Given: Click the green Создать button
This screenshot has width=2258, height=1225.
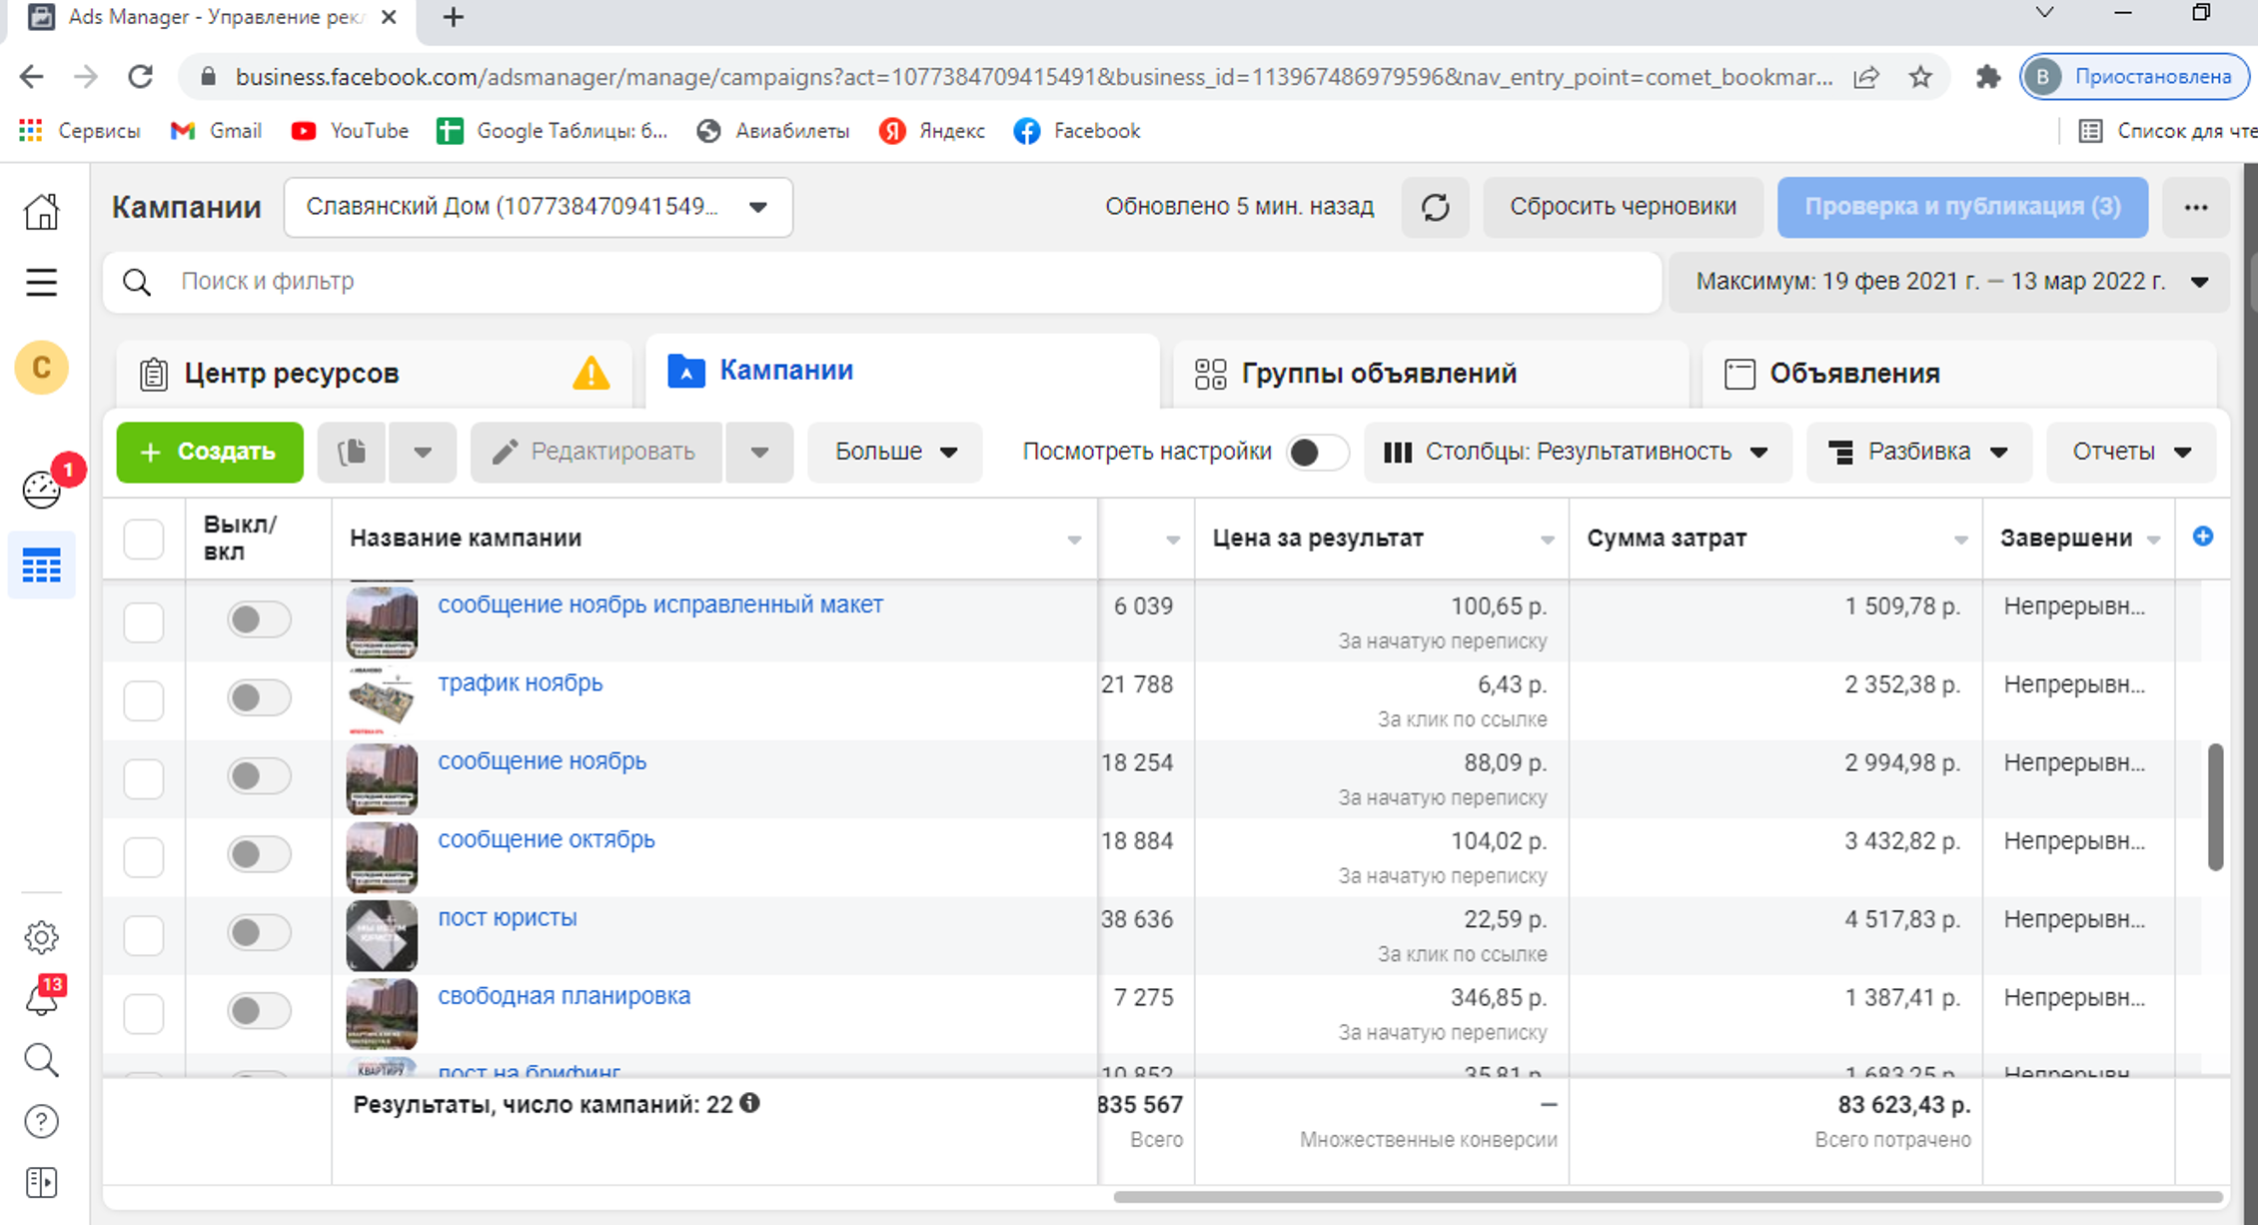Looking at the screenshot, I should (210, 453).
